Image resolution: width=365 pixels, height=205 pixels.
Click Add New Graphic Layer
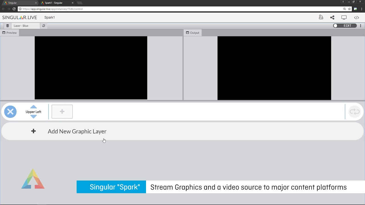coord(182,131)
